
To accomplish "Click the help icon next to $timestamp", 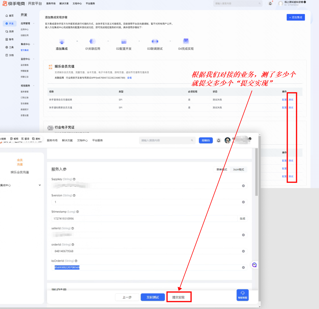I will pos(78,212).
